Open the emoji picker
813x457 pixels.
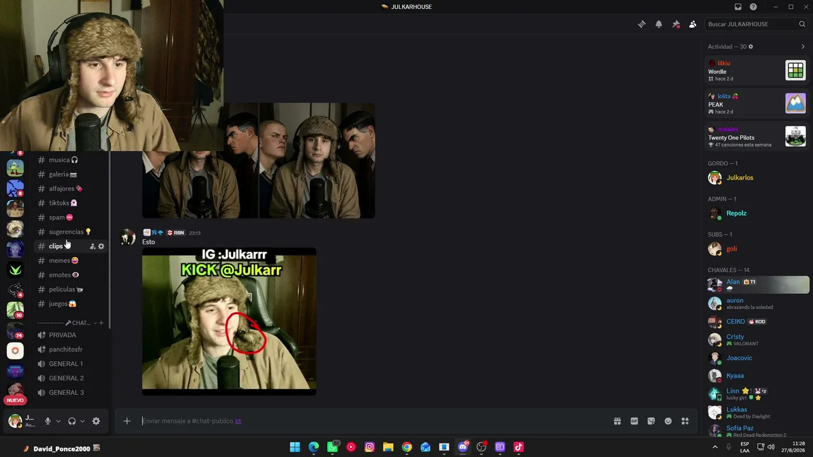[668, 421]
